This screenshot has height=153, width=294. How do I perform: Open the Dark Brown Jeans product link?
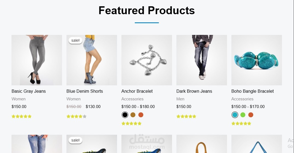(194, 91)
